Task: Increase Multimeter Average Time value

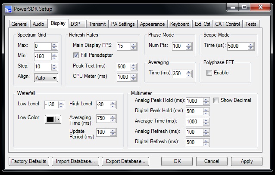Action: (206, 120)
